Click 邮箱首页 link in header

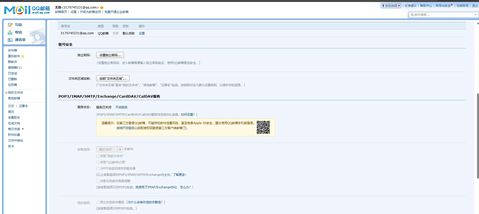click(61, 12)
